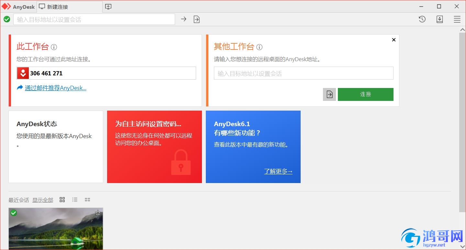Screen dimensions: 466x250
Task: Open 通过邮件推荐AnyDesk link
Action: (x=56, y=88)
